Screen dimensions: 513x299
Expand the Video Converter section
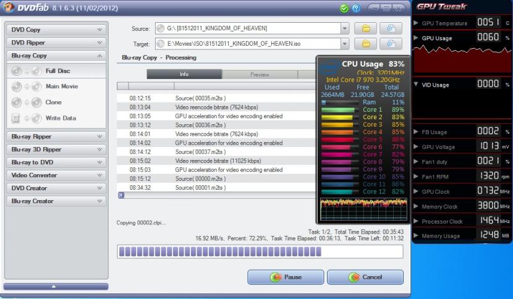(56, 175)
